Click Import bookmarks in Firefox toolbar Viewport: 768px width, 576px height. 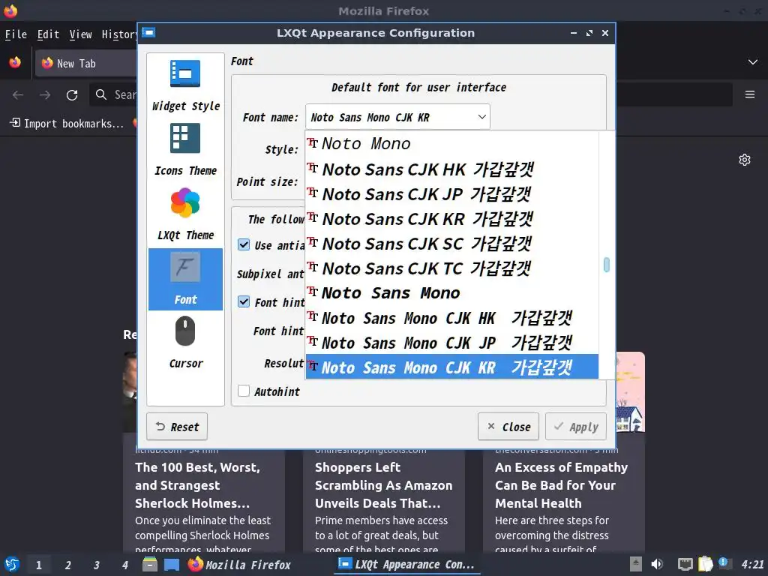click(x=67, y=123)
